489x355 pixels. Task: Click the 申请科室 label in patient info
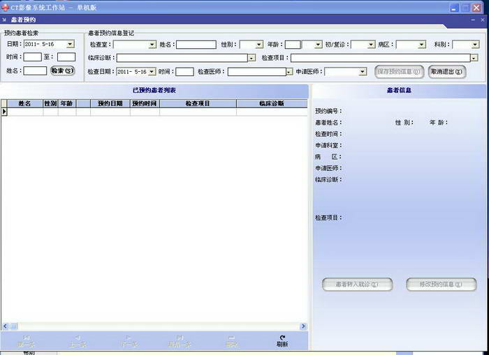pos(328,146)
